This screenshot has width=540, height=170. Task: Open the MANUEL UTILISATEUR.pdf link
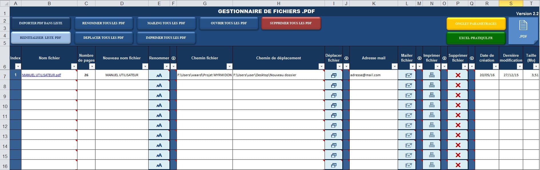pyautogui.click(x=41, y=75)
